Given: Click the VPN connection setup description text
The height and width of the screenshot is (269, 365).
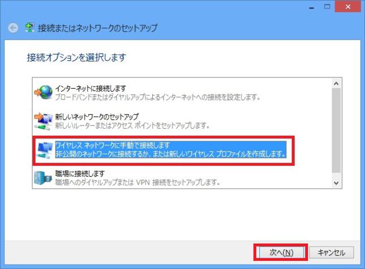Looking at the screenshot, I should [137, 181].
